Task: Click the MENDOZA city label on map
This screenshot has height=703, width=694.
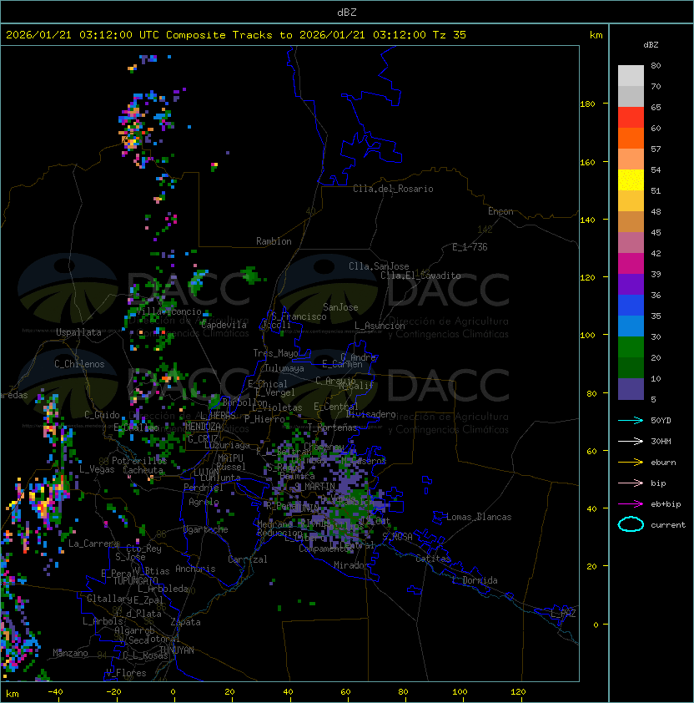Action: click(x=203, y=427)
